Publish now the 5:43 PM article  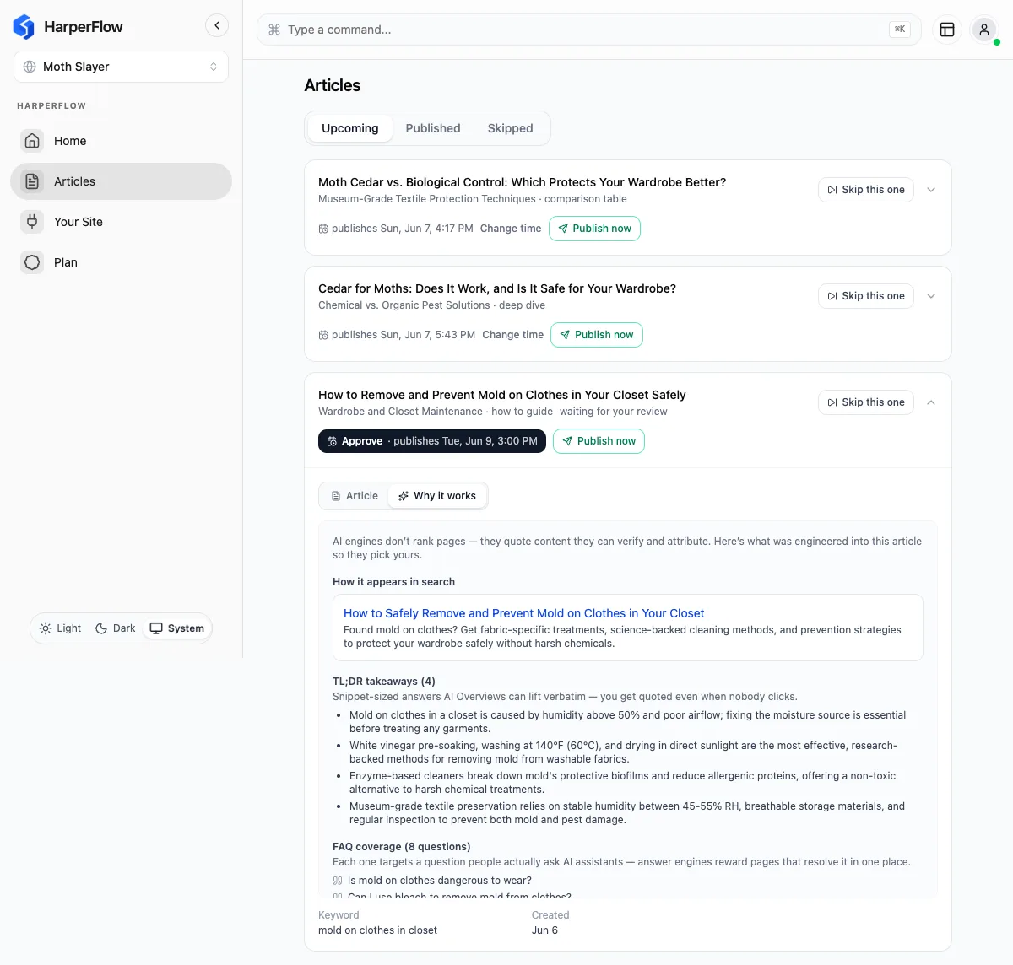[597, 335]
